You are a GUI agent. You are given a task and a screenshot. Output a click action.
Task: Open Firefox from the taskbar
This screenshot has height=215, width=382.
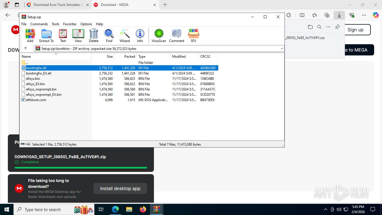143,209
